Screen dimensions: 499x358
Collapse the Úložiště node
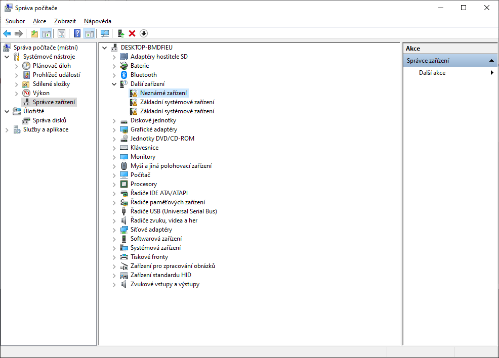coord(7,112)
